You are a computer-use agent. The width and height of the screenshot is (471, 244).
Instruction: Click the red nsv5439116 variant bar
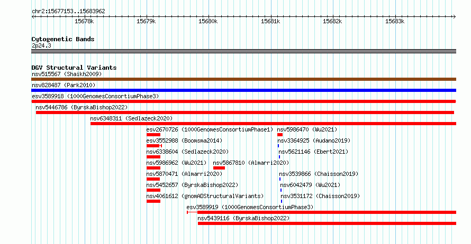[x=327, y=223]
